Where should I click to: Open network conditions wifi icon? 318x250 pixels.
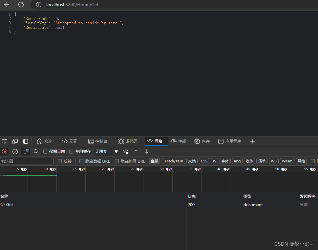(126, 152)
